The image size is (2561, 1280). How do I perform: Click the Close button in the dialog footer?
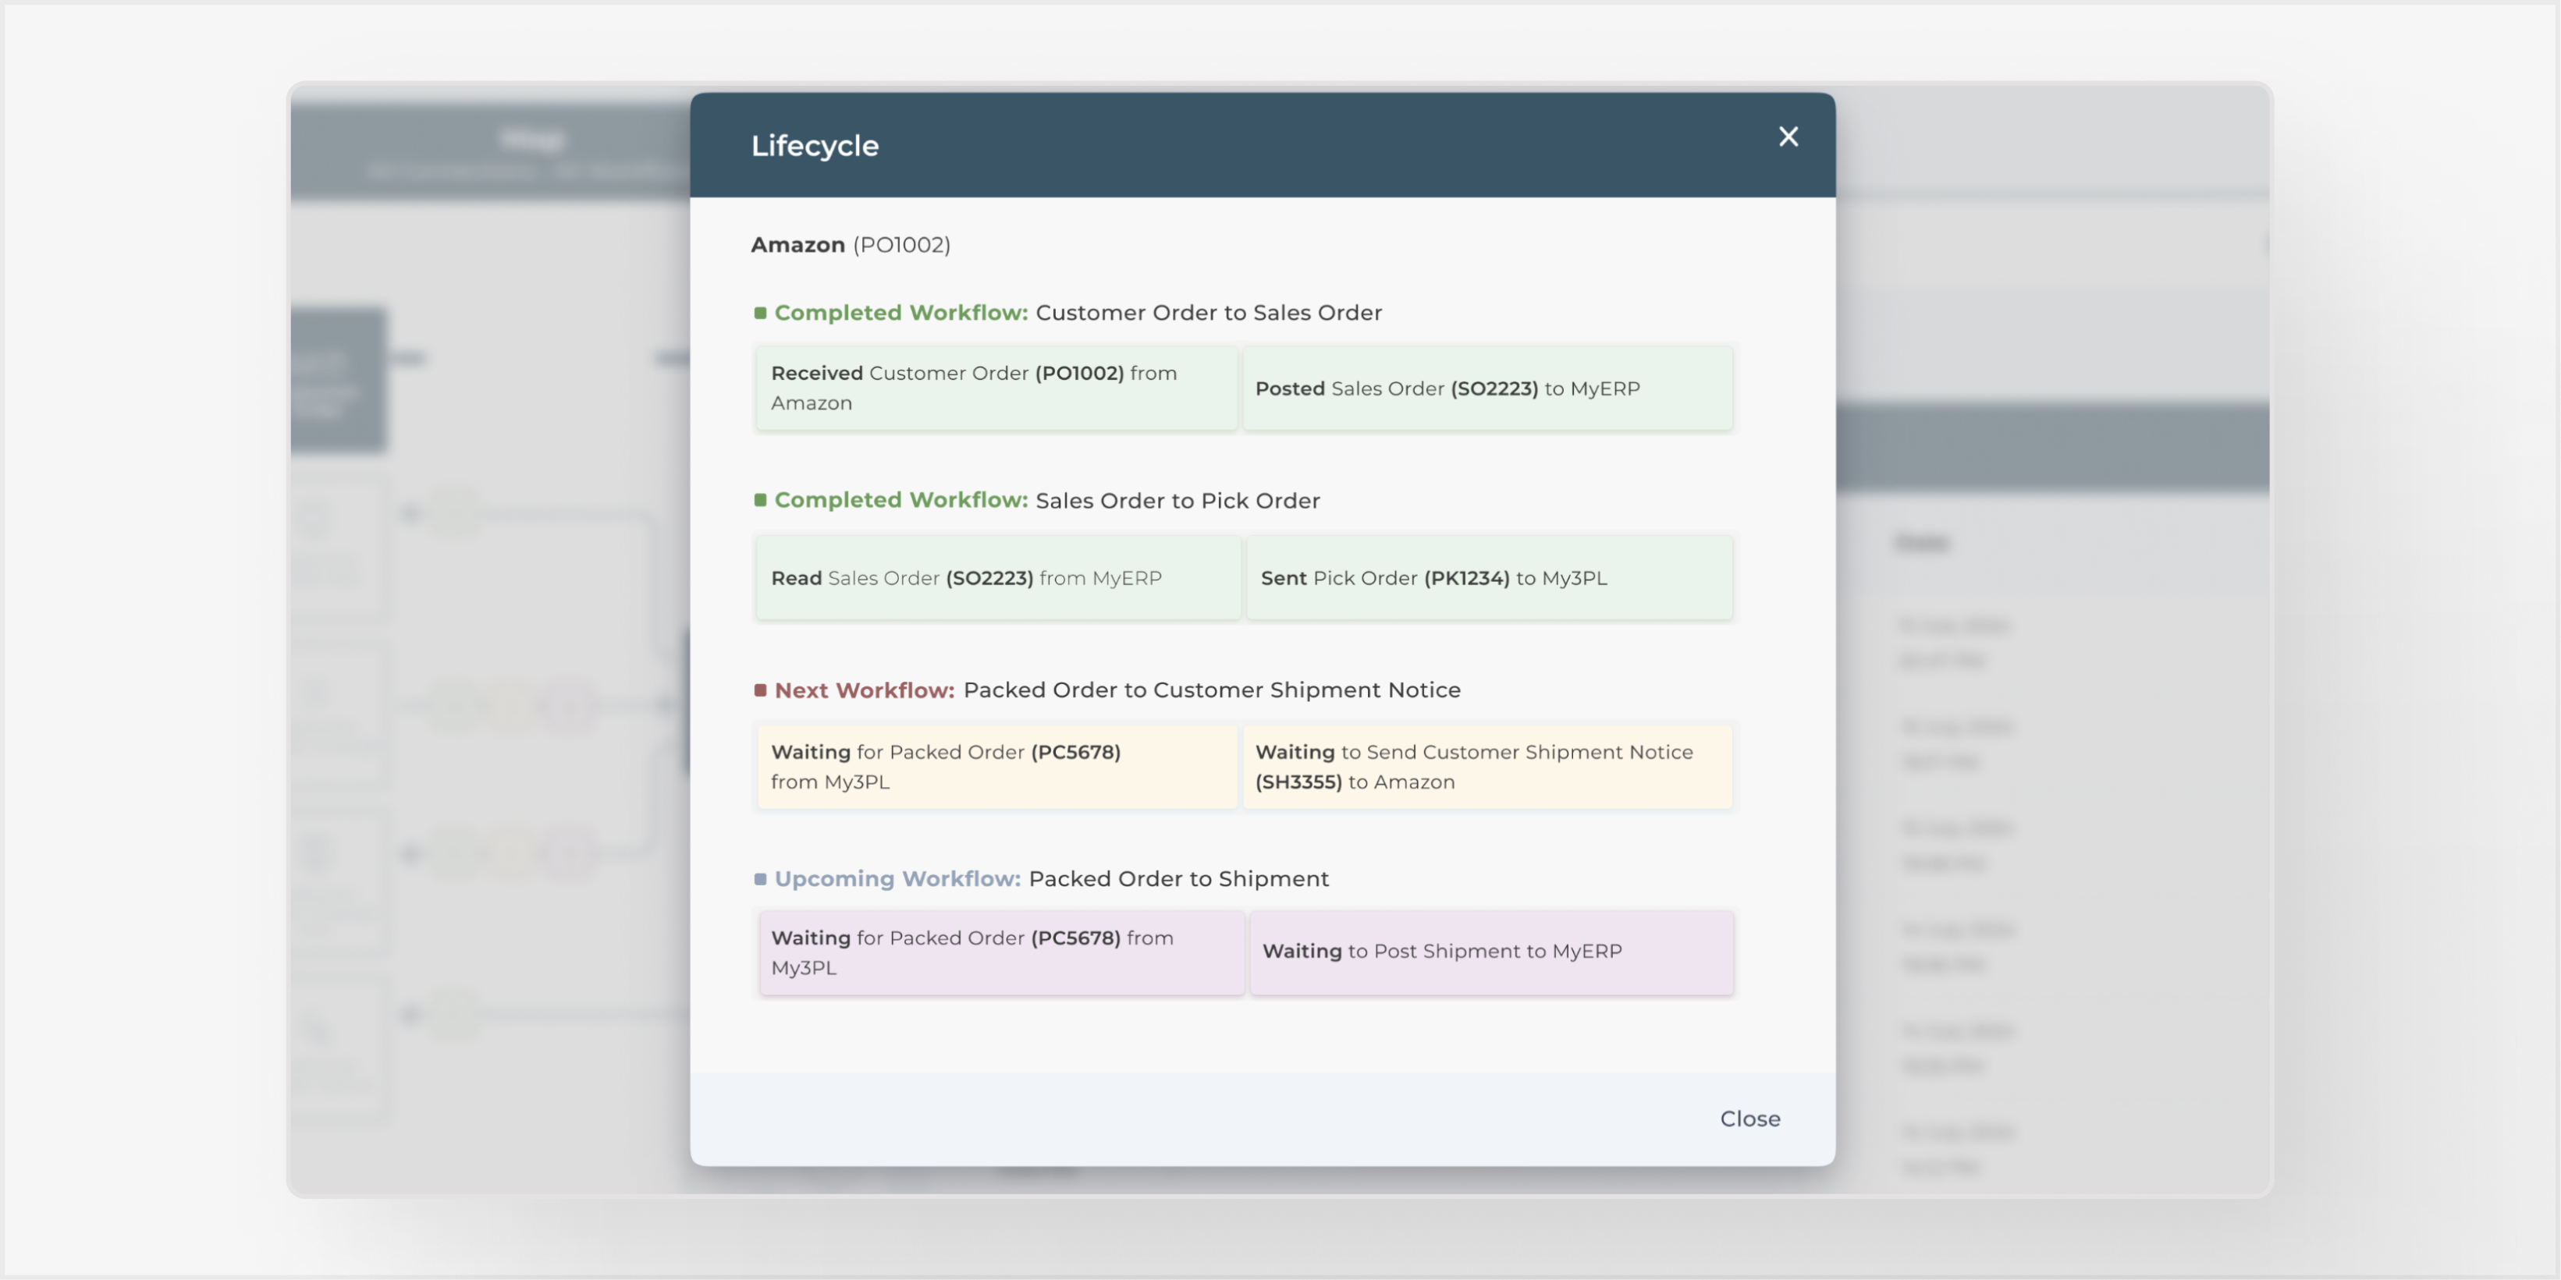coord(1749,1119)
